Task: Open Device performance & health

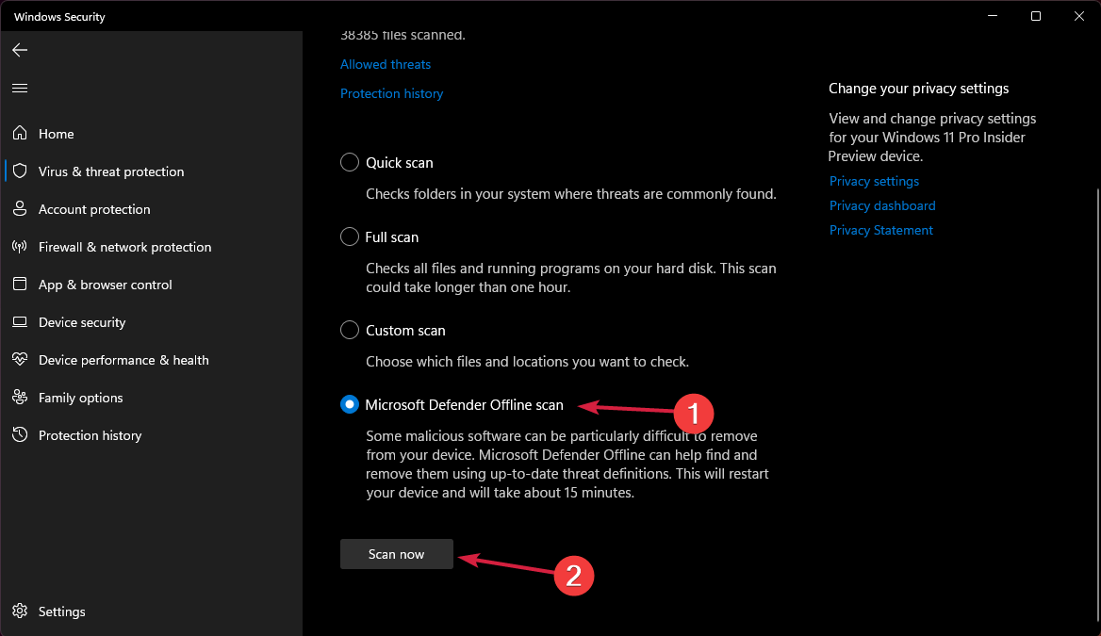Action: tap(20, 360)
